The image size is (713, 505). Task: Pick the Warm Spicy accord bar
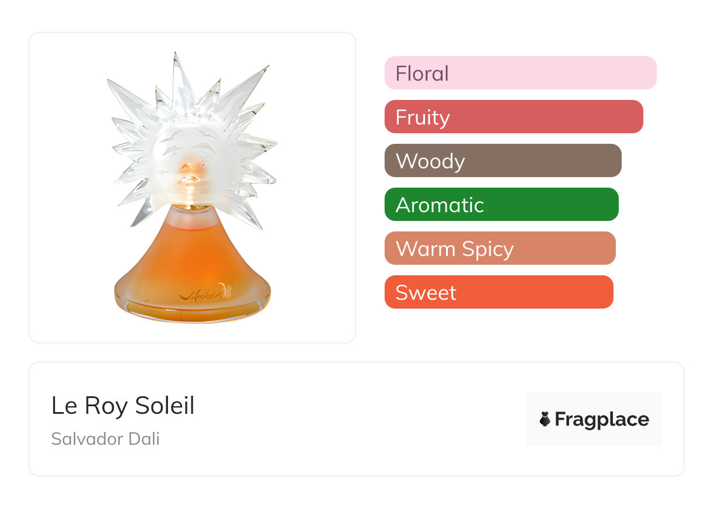(x=500, y=248)
